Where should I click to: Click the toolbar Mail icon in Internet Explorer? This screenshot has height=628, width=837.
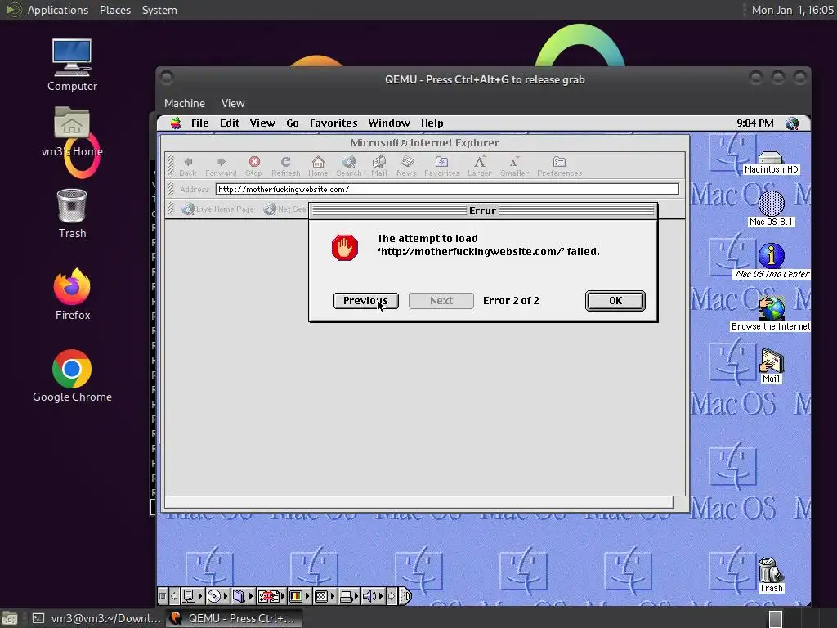click(x=379, y=165)
